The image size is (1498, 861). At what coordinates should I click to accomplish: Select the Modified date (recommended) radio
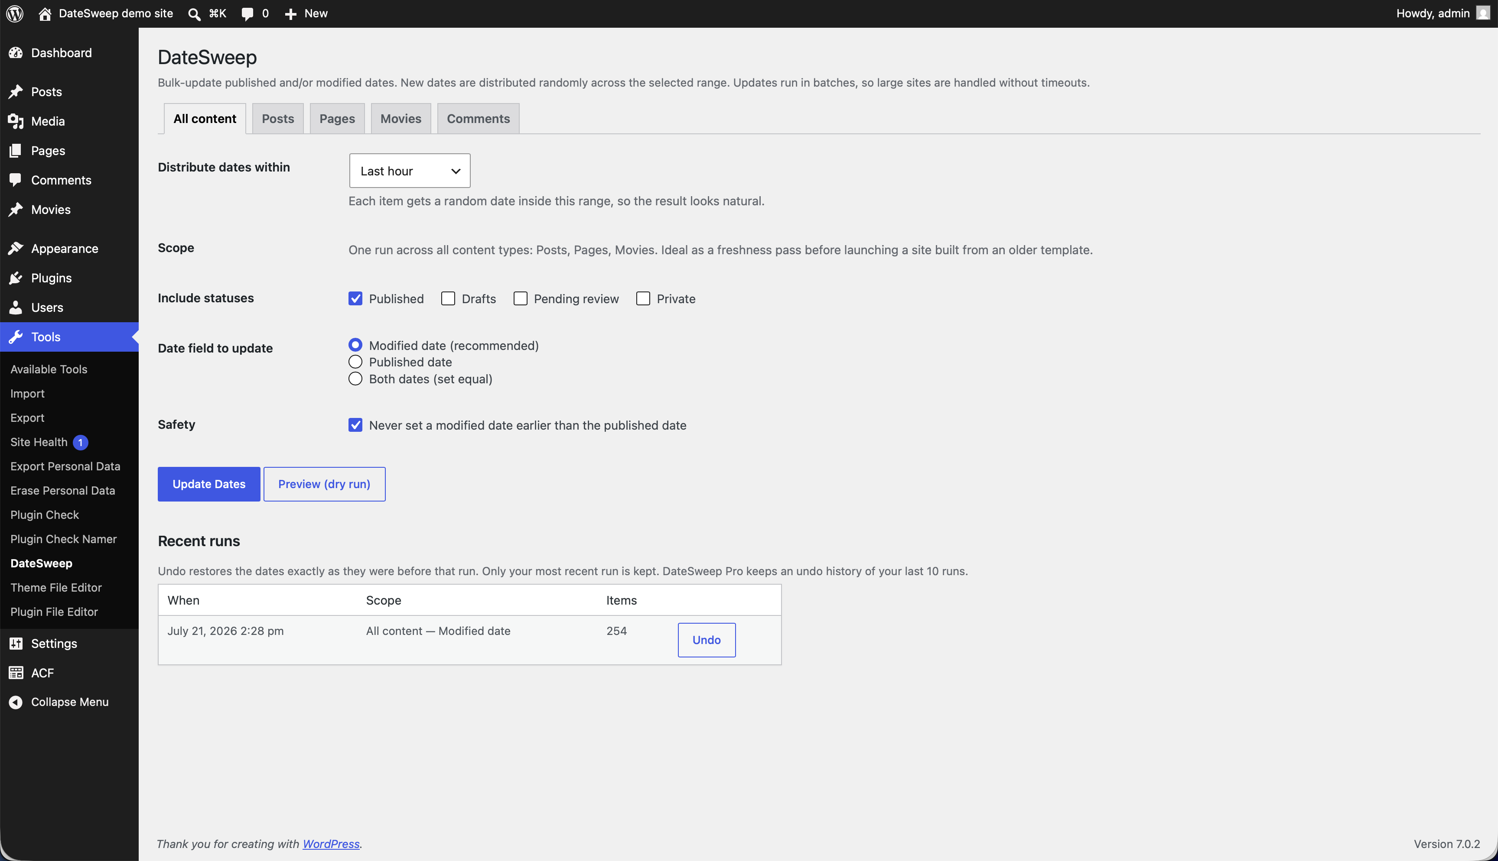point(355,345)
